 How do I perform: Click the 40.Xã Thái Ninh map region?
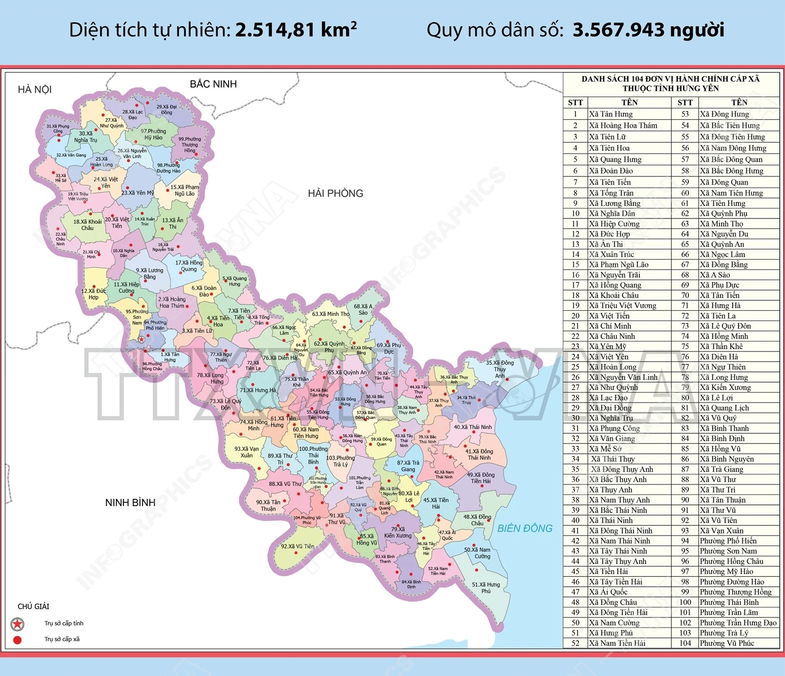tap(472, 427)
